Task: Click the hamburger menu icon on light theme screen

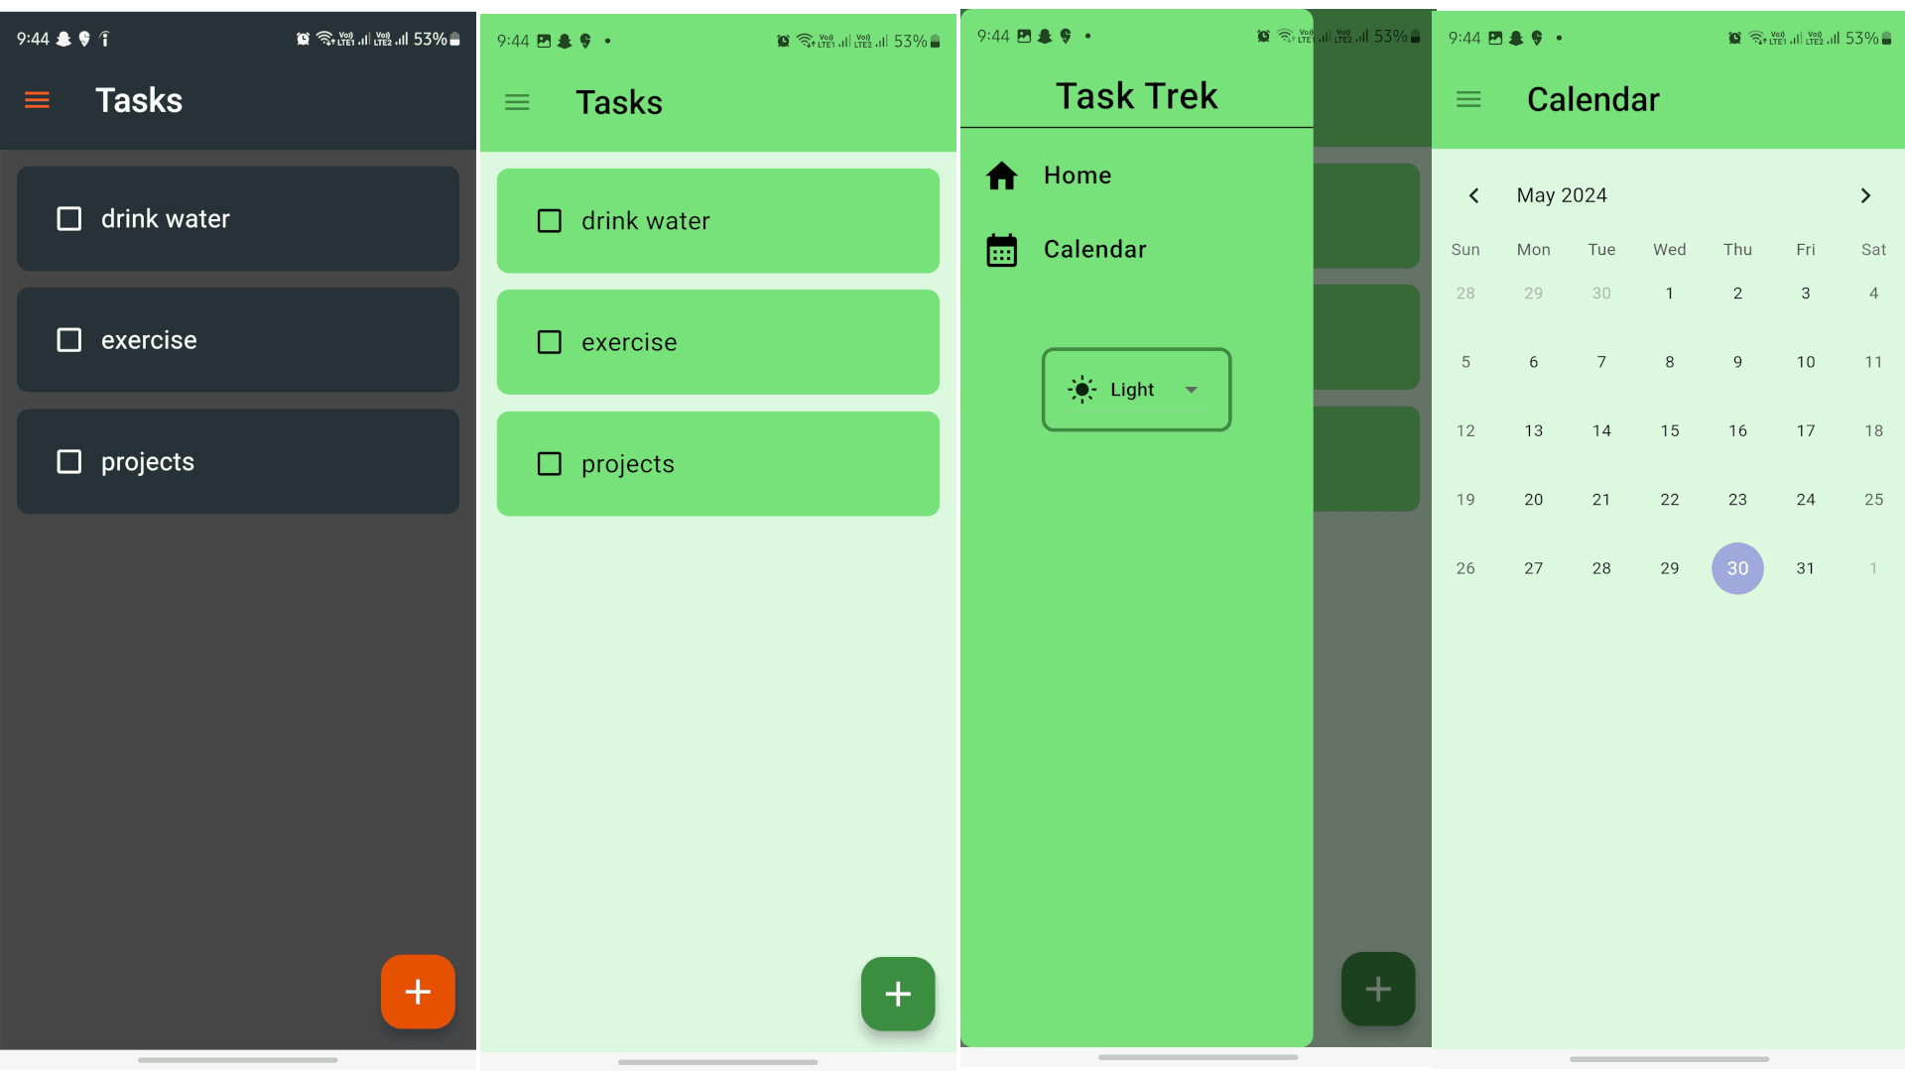Action: pos(517,102)
